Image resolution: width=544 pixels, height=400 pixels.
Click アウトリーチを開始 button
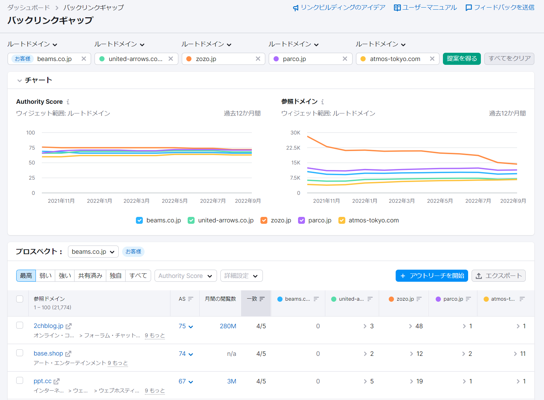click(432, 276)
